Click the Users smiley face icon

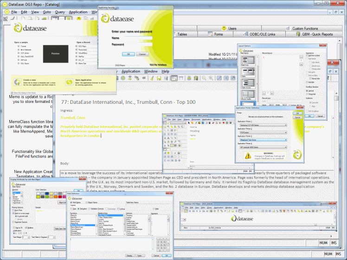point(224,28)
